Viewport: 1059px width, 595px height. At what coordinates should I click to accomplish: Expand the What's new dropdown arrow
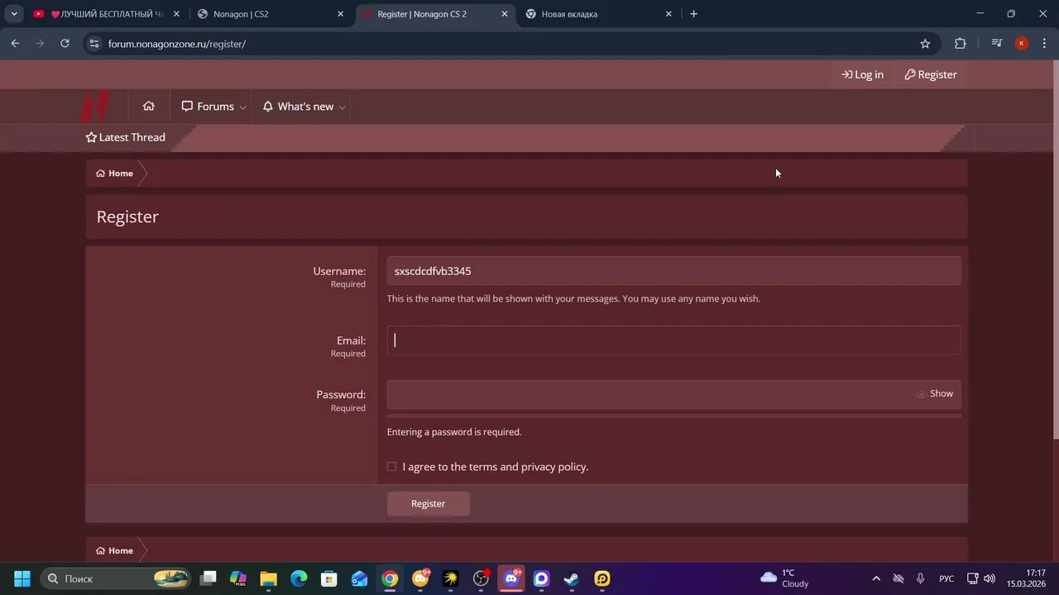(342, 107)
